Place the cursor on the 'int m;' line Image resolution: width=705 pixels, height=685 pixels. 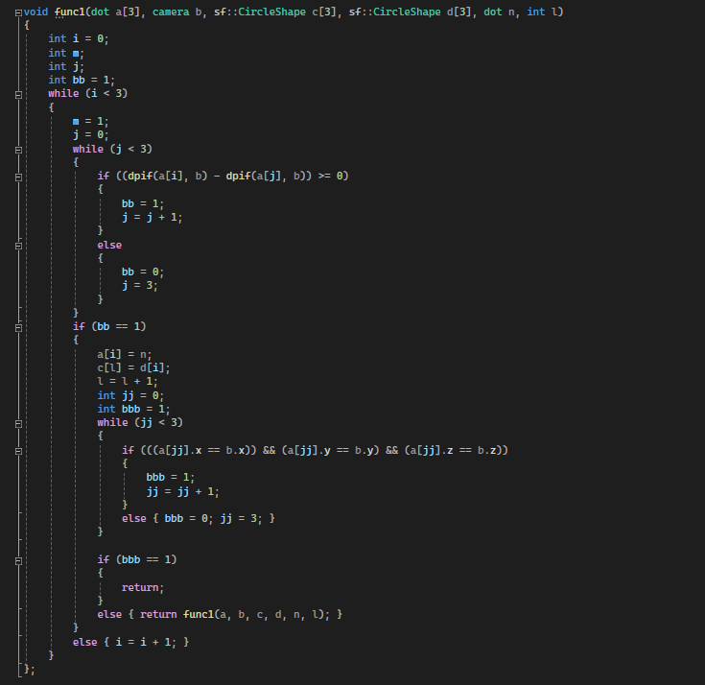tap(66, 53)
